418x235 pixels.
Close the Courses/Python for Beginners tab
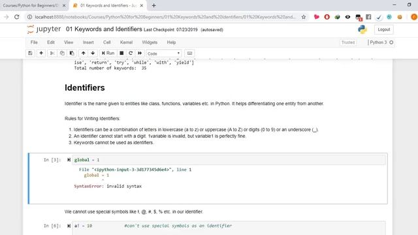click(64, 5)
